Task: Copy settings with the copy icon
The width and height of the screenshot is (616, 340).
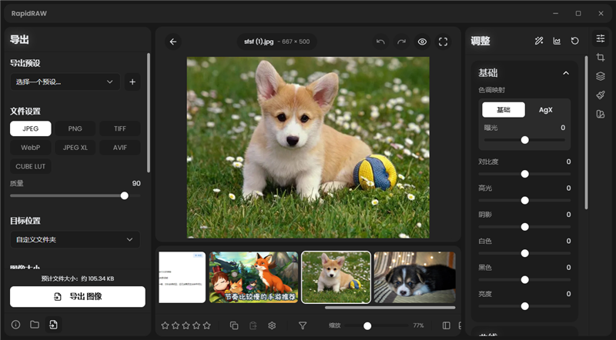Action: [234, 325]
